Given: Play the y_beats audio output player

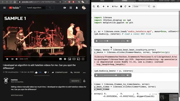Looking at the screenshot, I should pyautogui.click(x=97, y=75).
